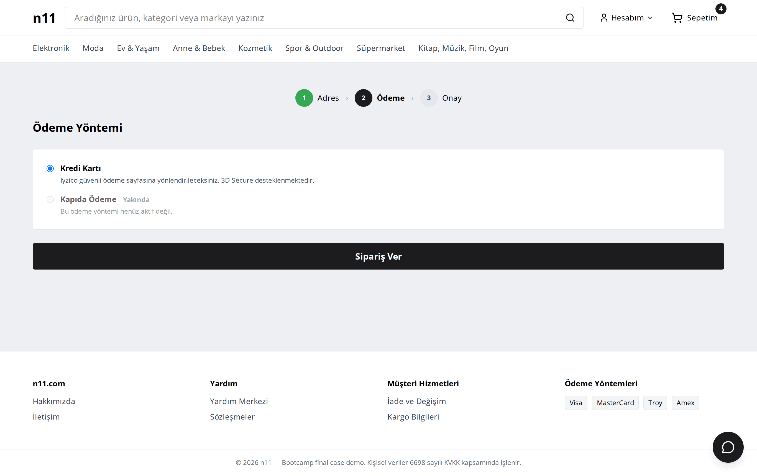Open the Ev & Yaşam category
Viewport: 757px width, 476px height.
pos(138,48)
